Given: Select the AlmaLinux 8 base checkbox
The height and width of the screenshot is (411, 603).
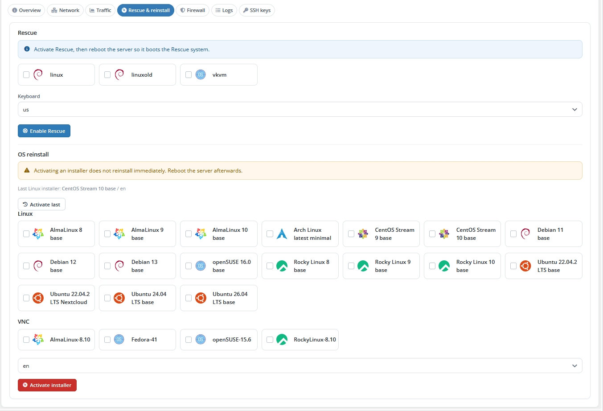Looking at the screenshot, I should (26, 234).
